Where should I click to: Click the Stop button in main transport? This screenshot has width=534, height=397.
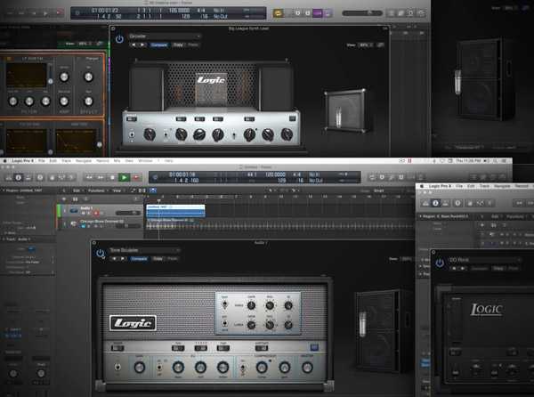point(112,177)
